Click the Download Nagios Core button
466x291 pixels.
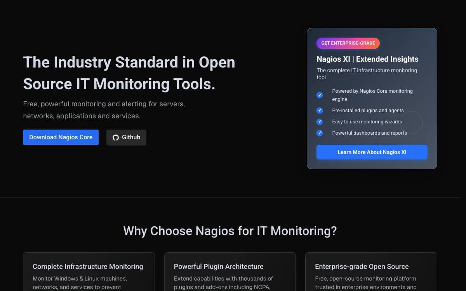coord(61,137)
